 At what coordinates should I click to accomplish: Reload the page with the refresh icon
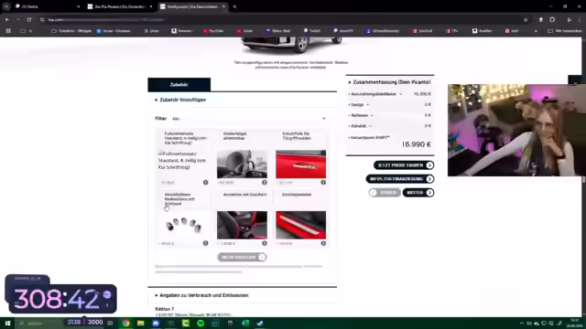pos(28,19)
